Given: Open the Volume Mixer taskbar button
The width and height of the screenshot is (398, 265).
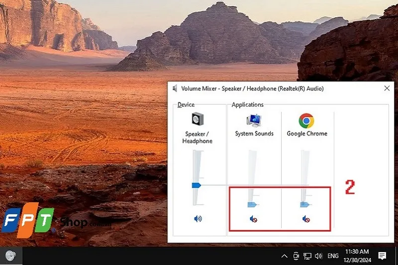Looking at the screenshot, I should tap(10, 256).
